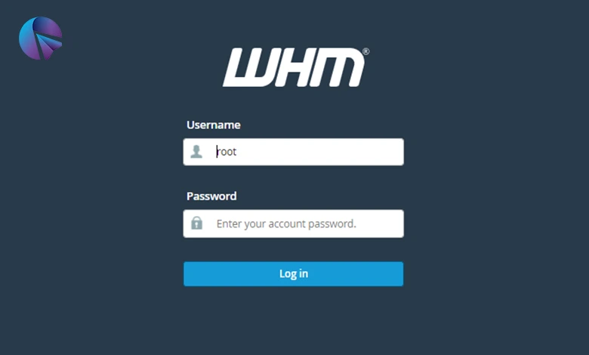
Task: Click the letter H in WHM logo
Action: [294, 67]
